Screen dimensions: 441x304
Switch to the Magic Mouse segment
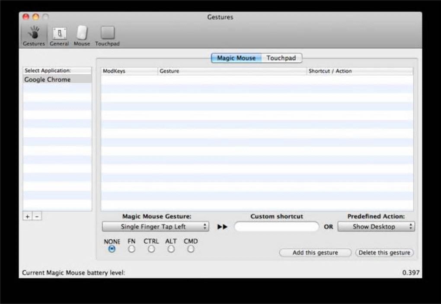click(x=236, y=58)
